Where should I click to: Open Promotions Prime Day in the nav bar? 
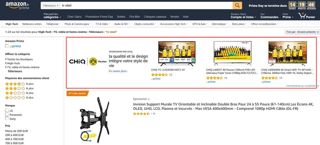(99, 17)
